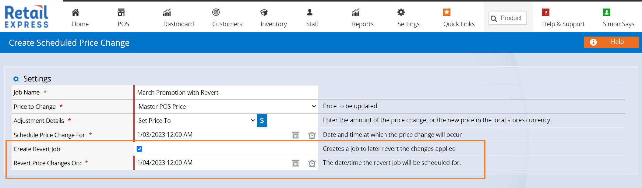
Task: Click the gear icon beside Settings heading
Action: pos(16,79)
